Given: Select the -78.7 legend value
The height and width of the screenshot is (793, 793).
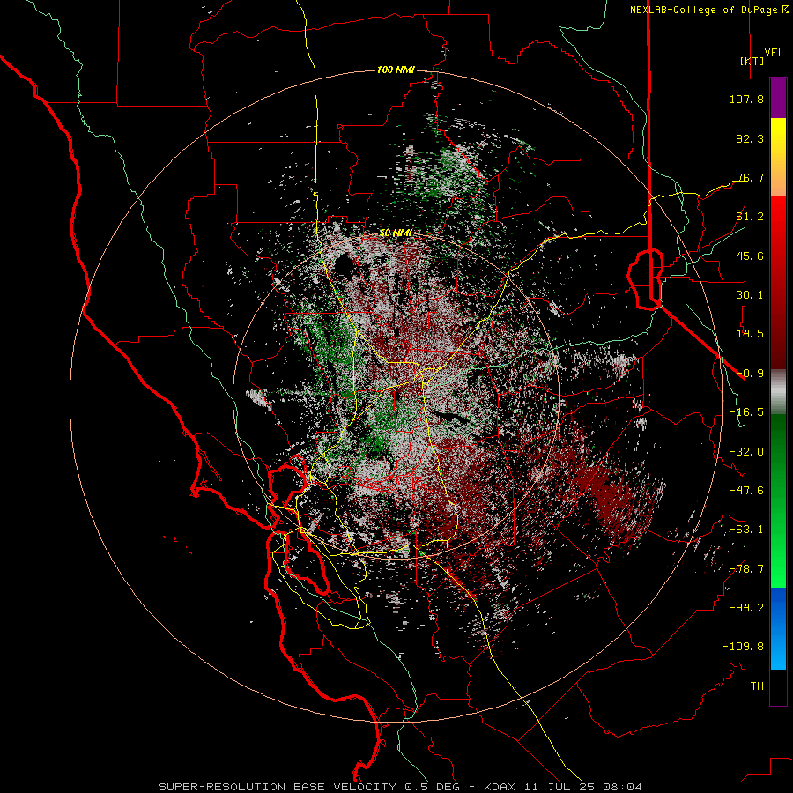Looking at the screenshot, I should coord(746,569).
